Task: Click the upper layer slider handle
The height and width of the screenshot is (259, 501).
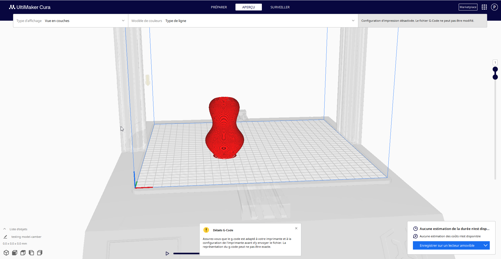Action: click(495, 69)
